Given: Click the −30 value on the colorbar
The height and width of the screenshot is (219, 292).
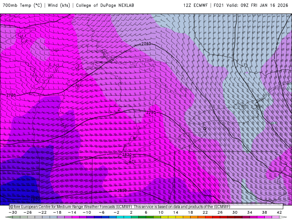Looking at the screenshot, I should (13, 212).
